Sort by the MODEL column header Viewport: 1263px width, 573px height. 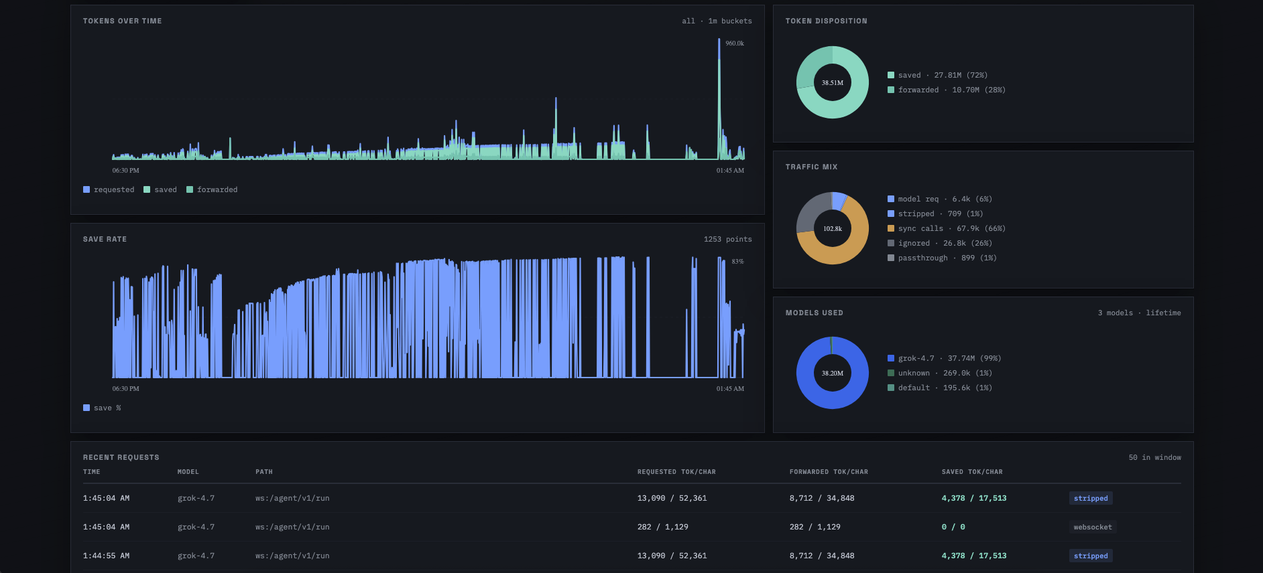[x=188, y=472]
